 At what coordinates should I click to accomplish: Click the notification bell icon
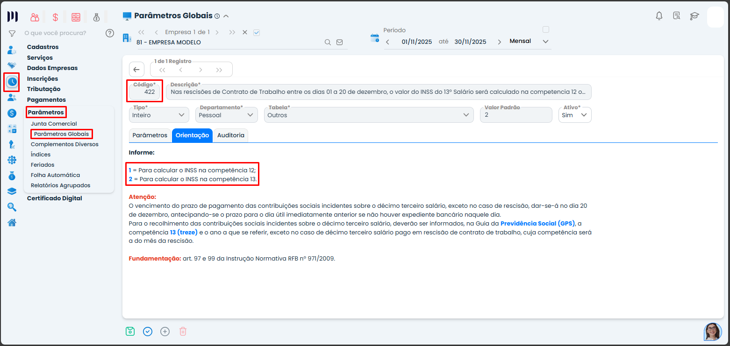(x=659, y=16)
